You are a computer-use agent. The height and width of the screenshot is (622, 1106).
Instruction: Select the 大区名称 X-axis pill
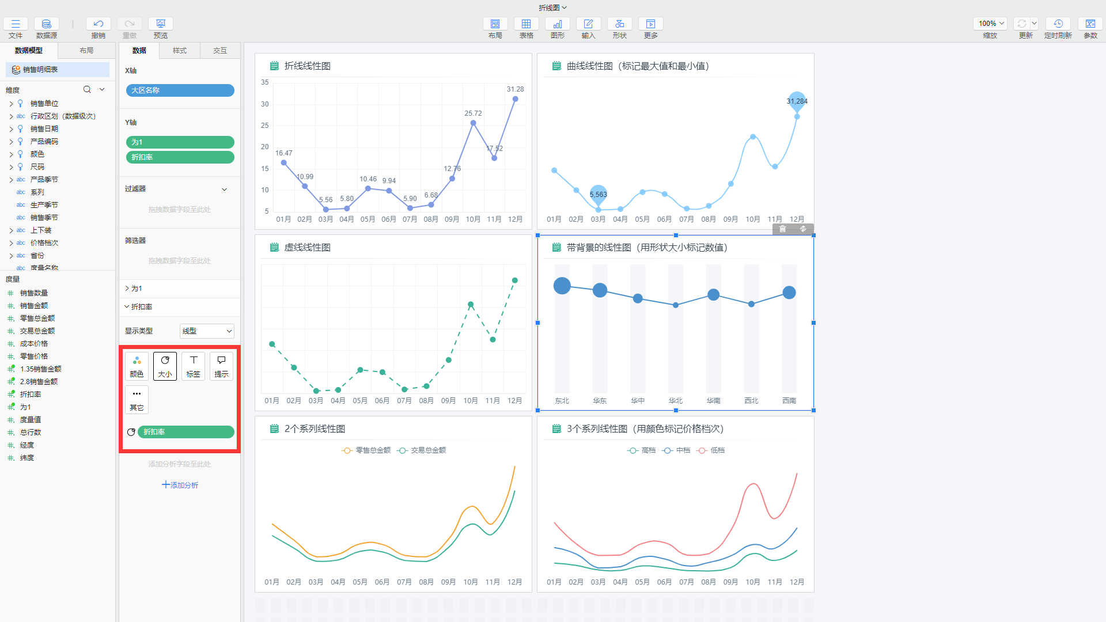pos(180,90)
